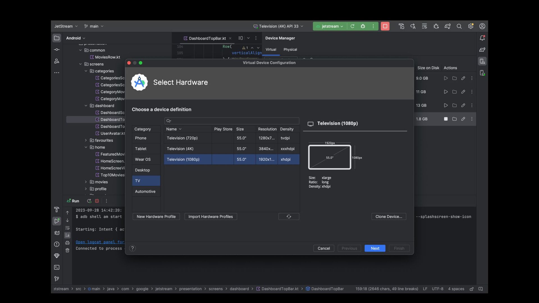Screen dimensions: 539x303
Task: Click New Hardware Profile button
Action: (156, 217)
